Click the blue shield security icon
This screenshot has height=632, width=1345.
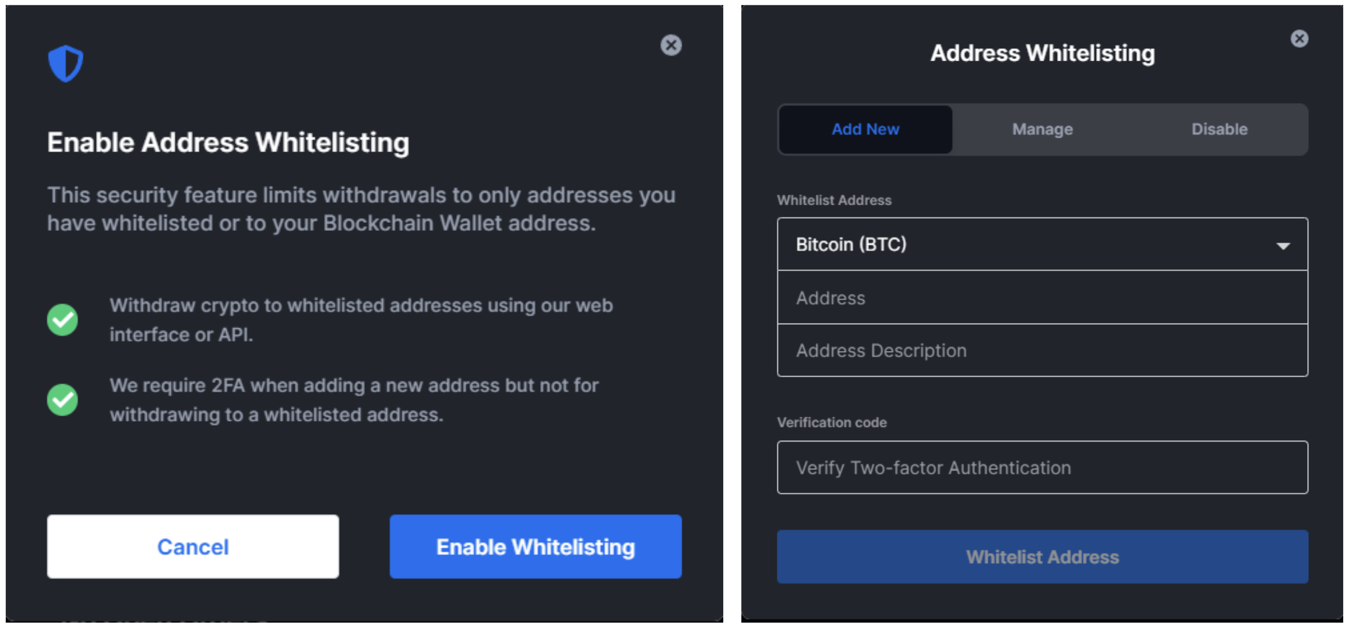point(64,61)
